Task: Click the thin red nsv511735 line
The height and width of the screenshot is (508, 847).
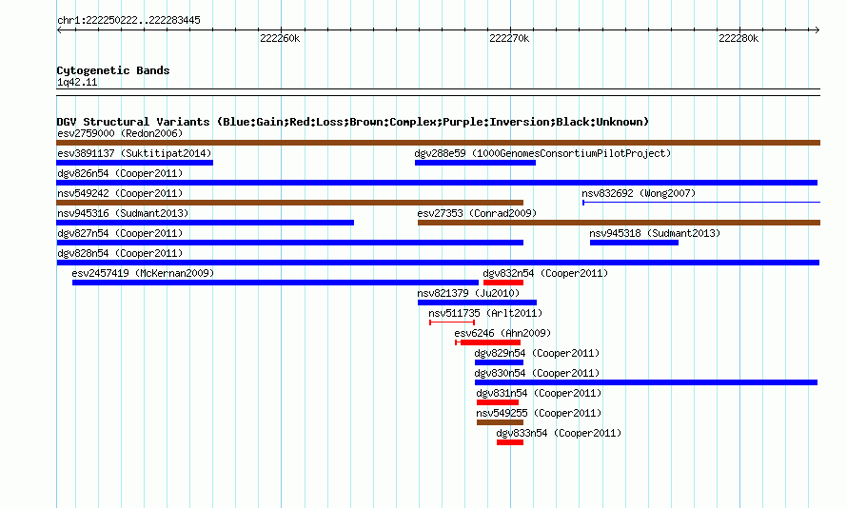Action: tap(452, 322)
